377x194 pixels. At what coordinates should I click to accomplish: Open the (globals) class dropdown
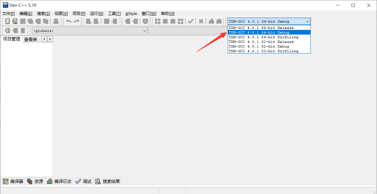pos(90,31)
